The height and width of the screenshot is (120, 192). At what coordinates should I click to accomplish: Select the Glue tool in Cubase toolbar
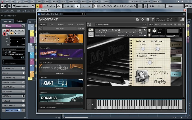click(105, 6)
